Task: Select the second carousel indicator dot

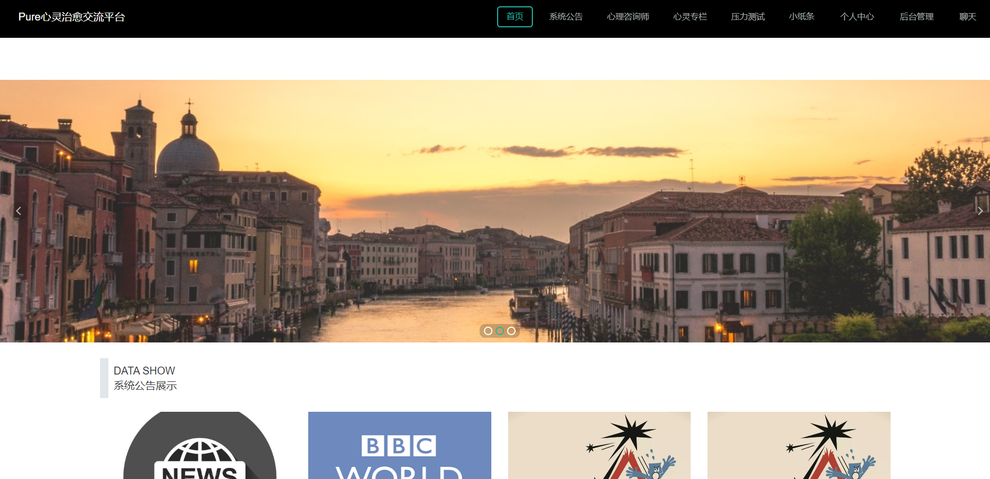Action: [x=500, y=331]
